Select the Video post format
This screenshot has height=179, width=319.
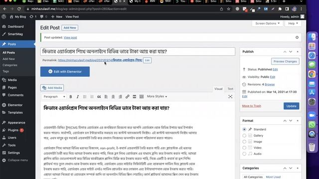[x=244, y=148]
